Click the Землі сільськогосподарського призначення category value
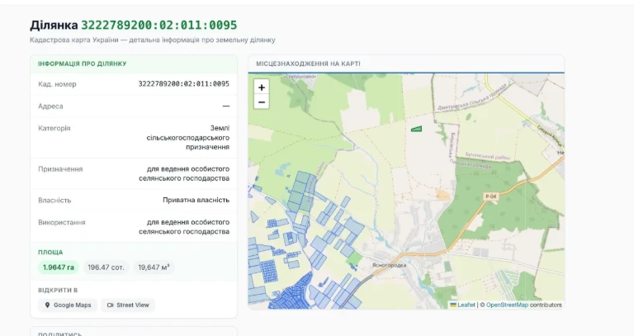634x336 pixels. [188, 138]
